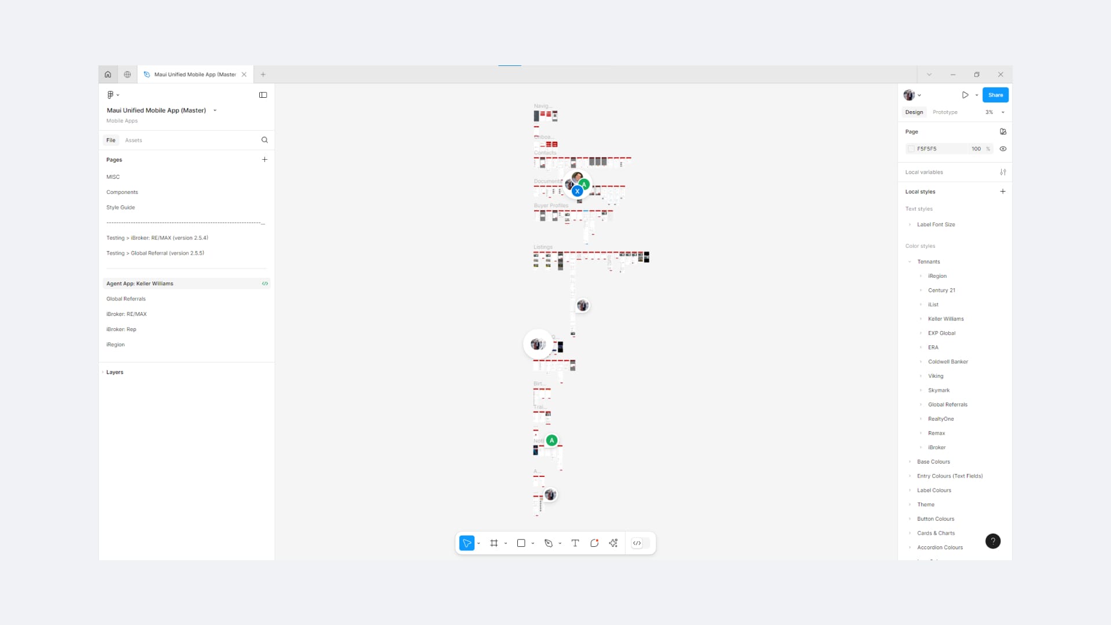Click the F5F5F5 page color swatch
This screenshot has height=625, width=1111.
pyautogui.click(x=911, y=149)
